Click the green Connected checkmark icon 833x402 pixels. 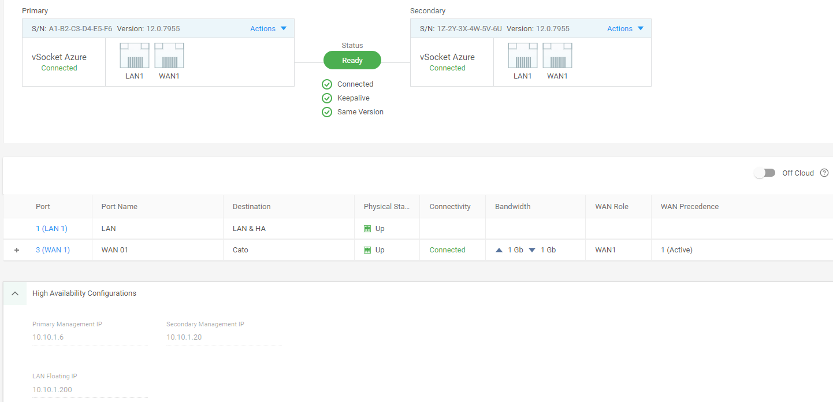coord(326,84)
